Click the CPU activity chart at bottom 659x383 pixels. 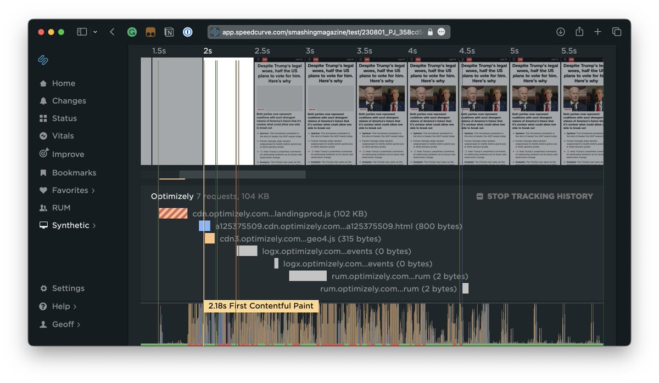click(x=372, y=323)
